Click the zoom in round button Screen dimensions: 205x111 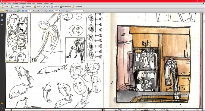click(x=52, y=11)
